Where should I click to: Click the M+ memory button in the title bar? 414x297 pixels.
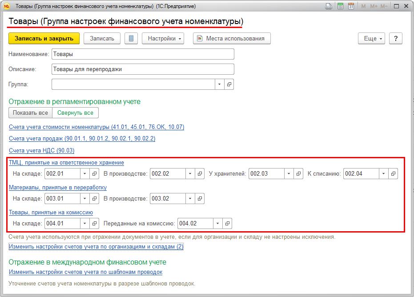pos(374,6)
